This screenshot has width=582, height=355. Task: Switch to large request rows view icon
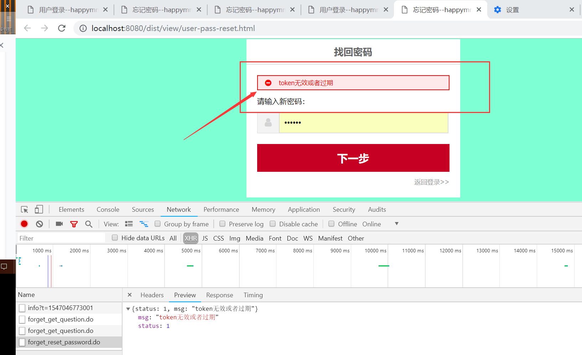129,224
